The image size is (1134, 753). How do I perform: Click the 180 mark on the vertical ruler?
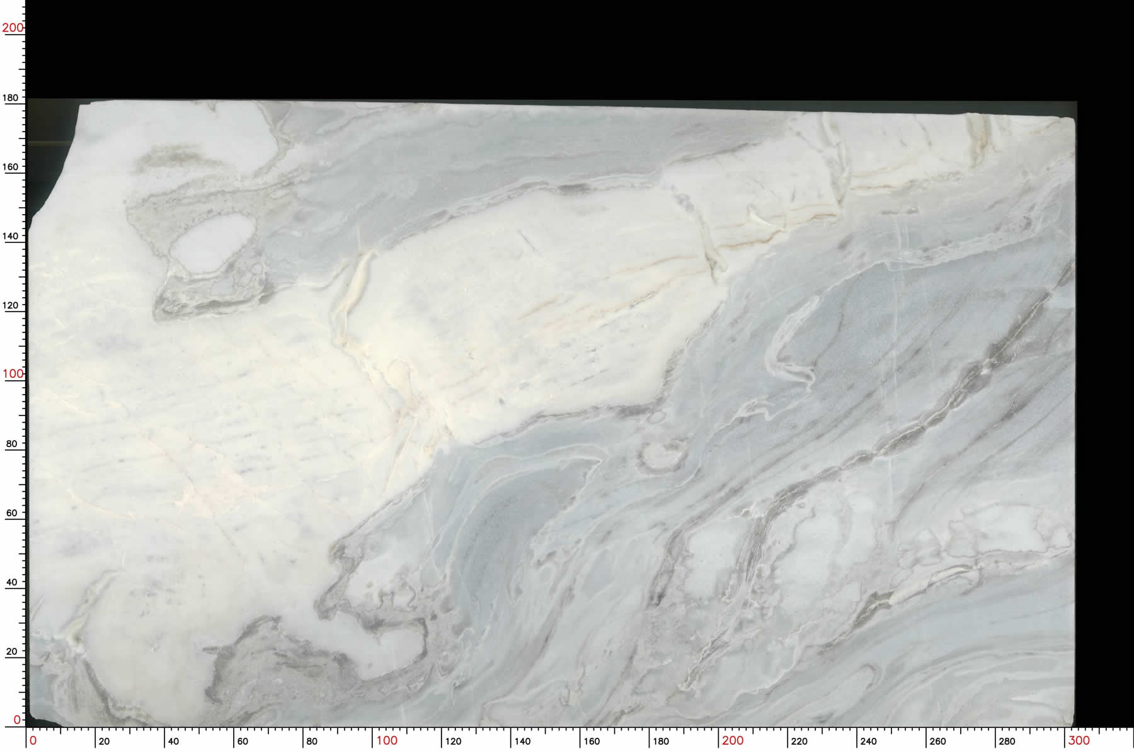coord(11,98)
